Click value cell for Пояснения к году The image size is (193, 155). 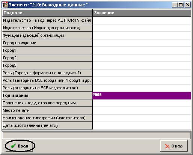tap(142, 103)
